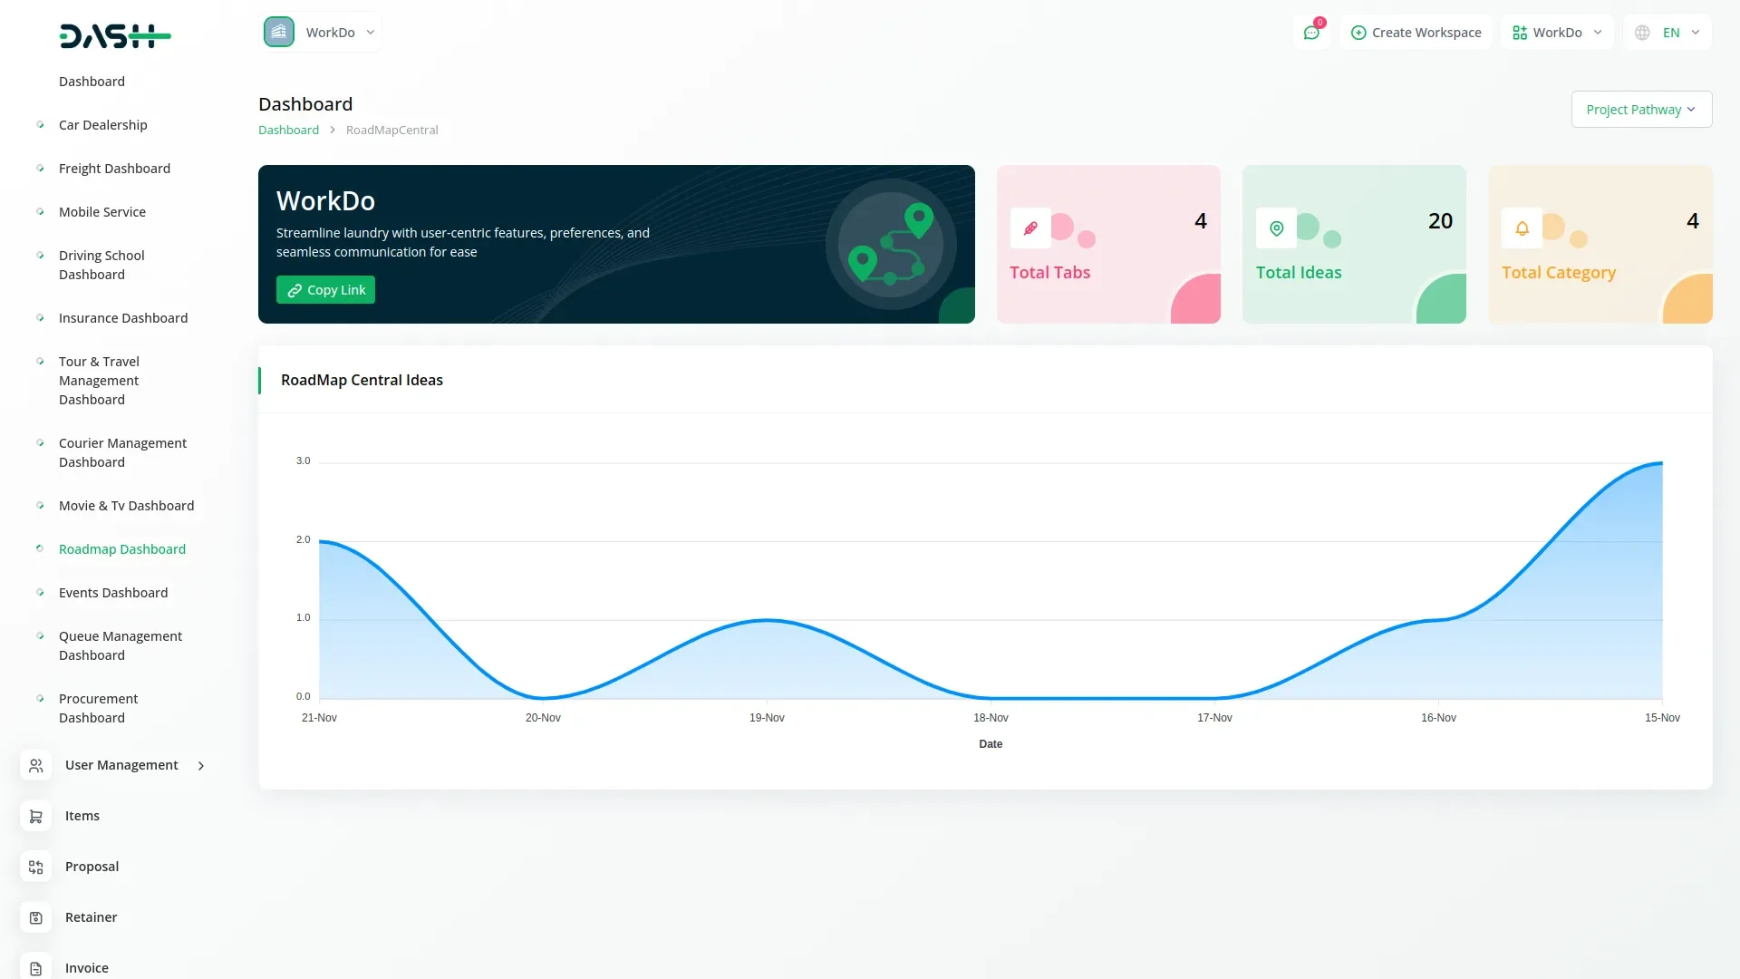Click the Total Category bell icon

pos(1522,228)
